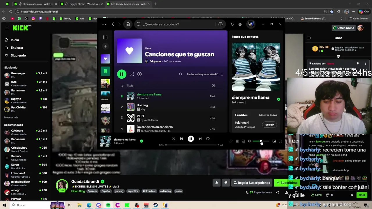
Task: Sort by Título column header
Action: (x=130, y=86)
